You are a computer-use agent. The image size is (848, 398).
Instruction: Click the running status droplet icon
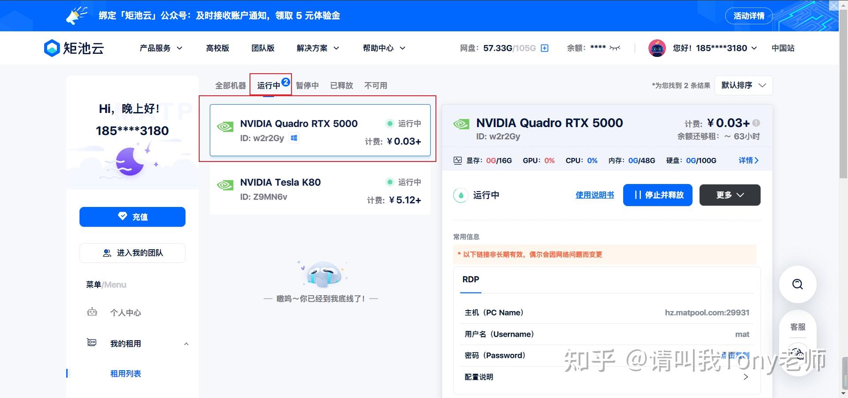(461, 195)
